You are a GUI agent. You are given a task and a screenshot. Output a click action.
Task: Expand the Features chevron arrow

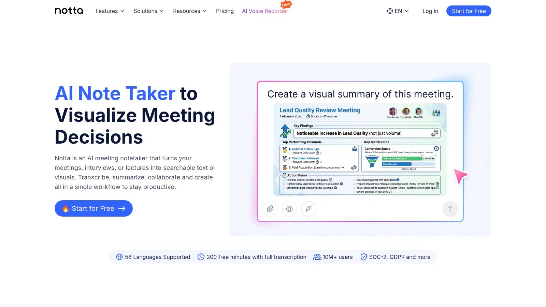pyautogui.click(x=122, y=11)
